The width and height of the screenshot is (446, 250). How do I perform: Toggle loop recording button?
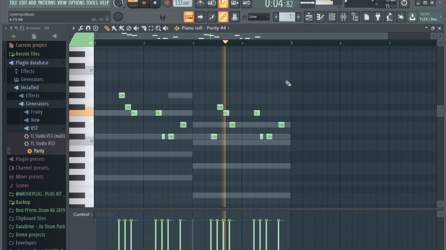coord(246,3)
